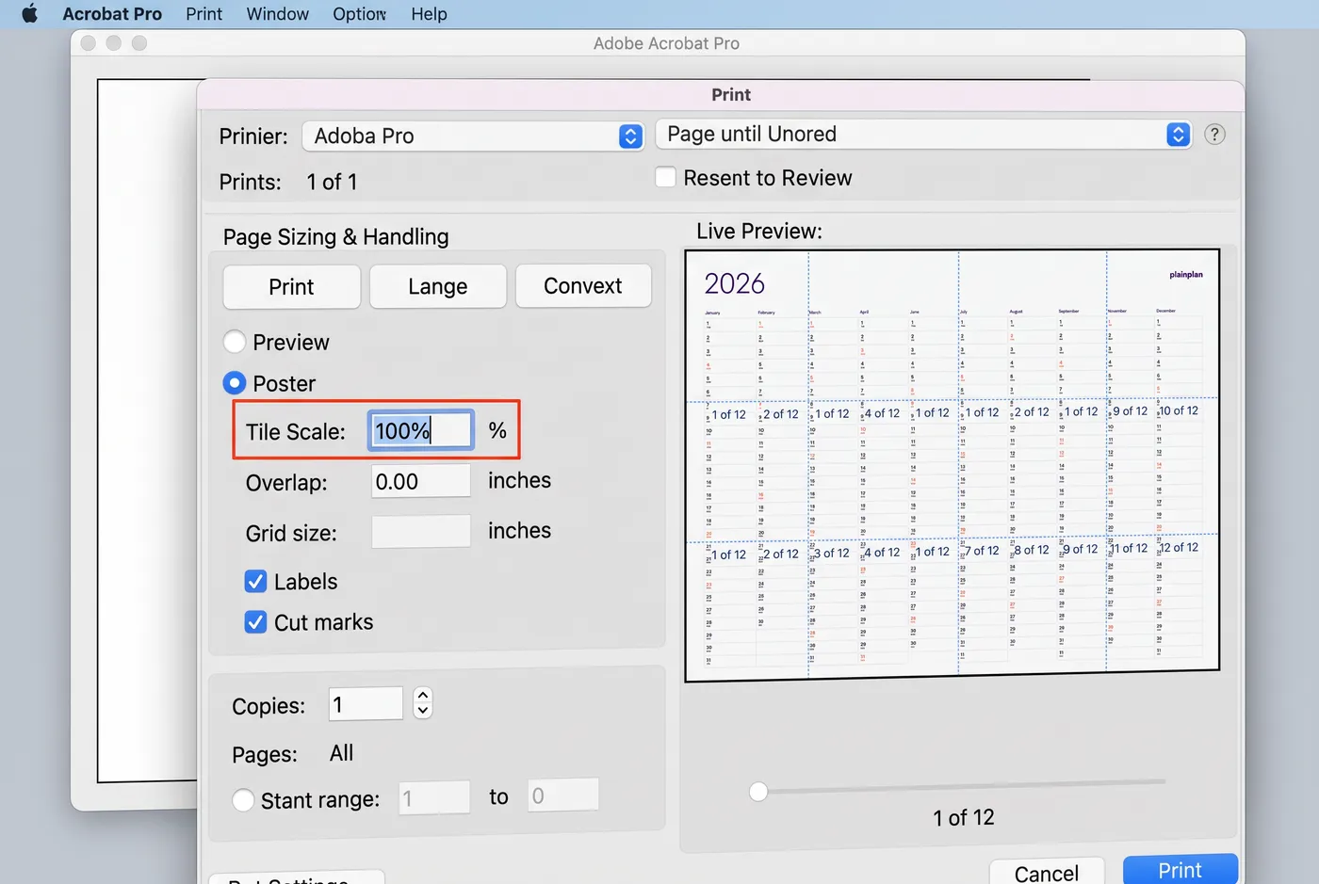
Task: Click the help question mark button
Action: [x=1215, y=135]
